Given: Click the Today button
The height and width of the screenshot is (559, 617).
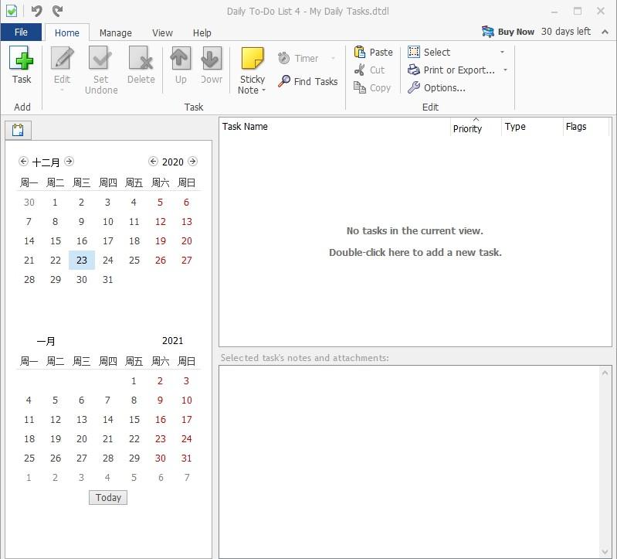Looking at the screenshot, I should point(108,498).
